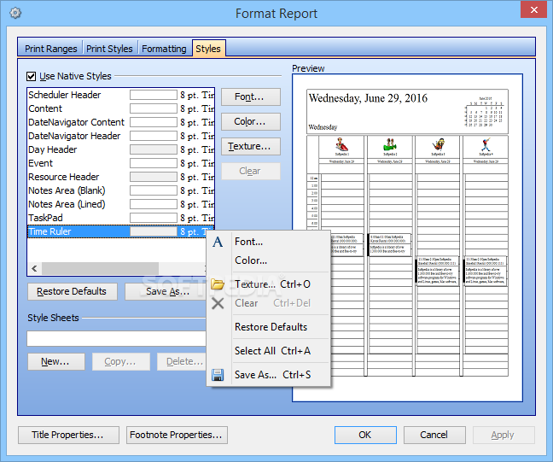Select the Styles tab
The height and width of the screenshot is (462, 553).
click(208, 49)
